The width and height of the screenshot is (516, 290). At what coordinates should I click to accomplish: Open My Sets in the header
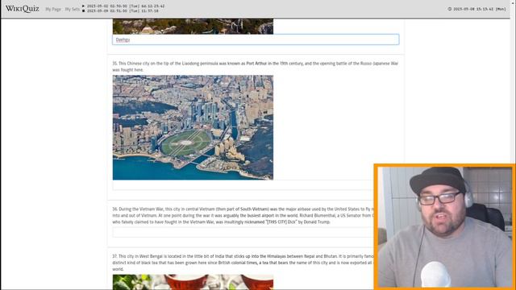click(x=73, y=9)
